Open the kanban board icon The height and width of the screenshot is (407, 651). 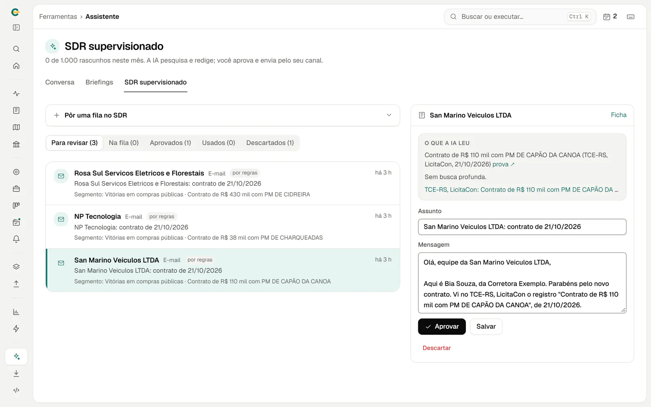pyautogui.click(x=16, y=206)
